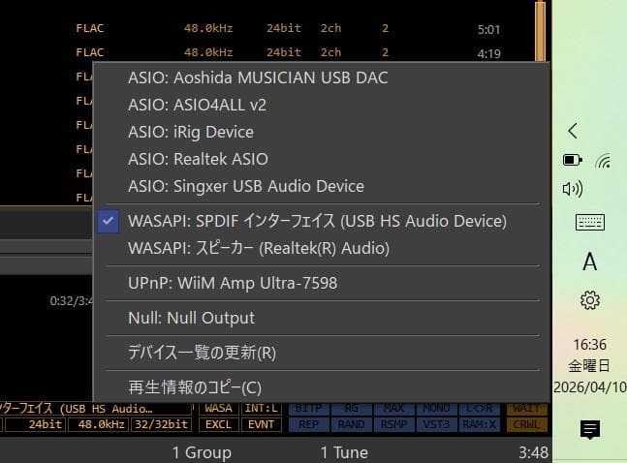Toggle the REP repeat indicator
This screenshot has width=627, height=463.
click(309, 424)
